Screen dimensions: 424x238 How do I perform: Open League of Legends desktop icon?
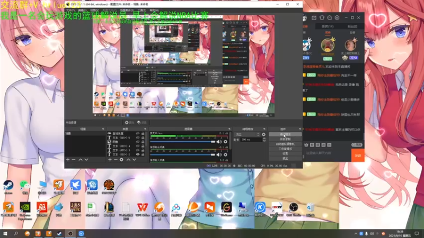109,209
